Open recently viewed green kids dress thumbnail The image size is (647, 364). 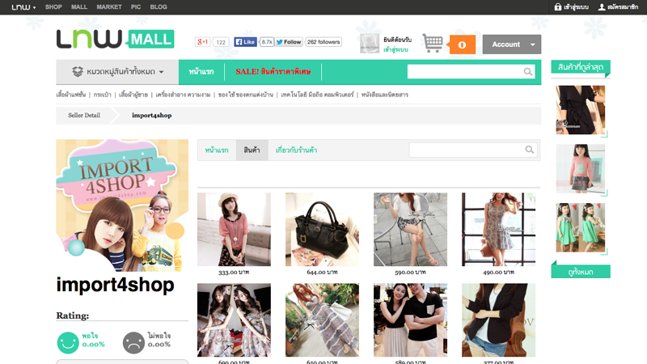tap(581, 227)
